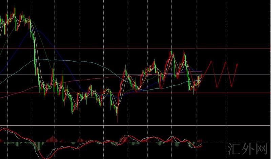Screen dimensions: 271x159
Task: Select the gray horizontal mid-level line
Action: point(237,74)
